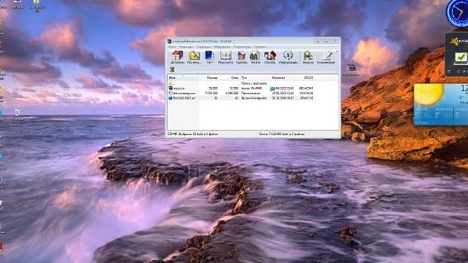468x263 pixels.
Task: Open the Options (Параметры) menu
Action: pyautogui.click(x=242, y=47)
